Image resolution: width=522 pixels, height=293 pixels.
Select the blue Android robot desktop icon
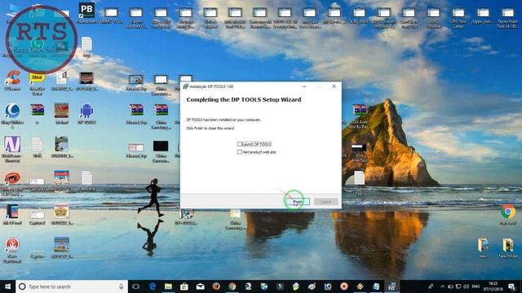click(x=86, y=114)
